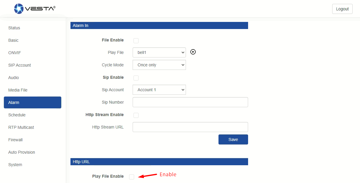Log out using the Logout button

(x=342, y=9)
